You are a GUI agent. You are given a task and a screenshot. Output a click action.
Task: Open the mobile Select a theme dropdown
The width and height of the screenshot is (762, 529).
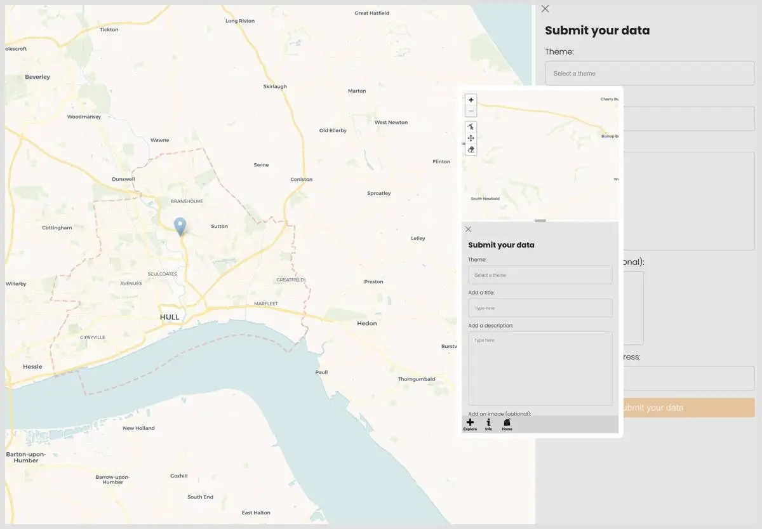click(540, 275)
